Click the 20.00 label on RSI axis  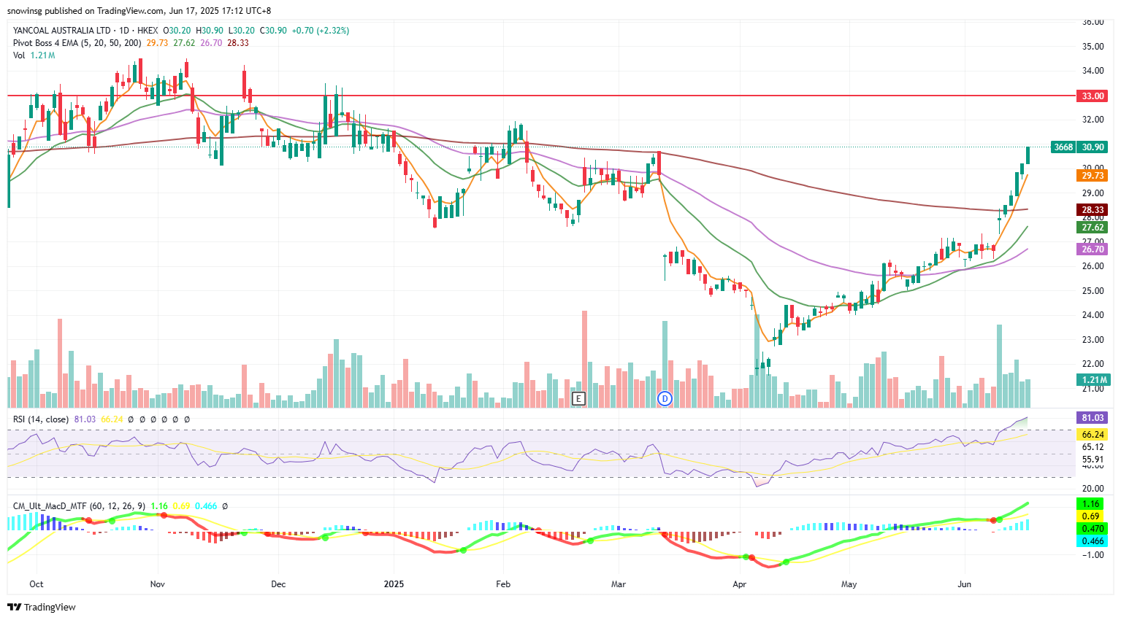point(1093,489)
